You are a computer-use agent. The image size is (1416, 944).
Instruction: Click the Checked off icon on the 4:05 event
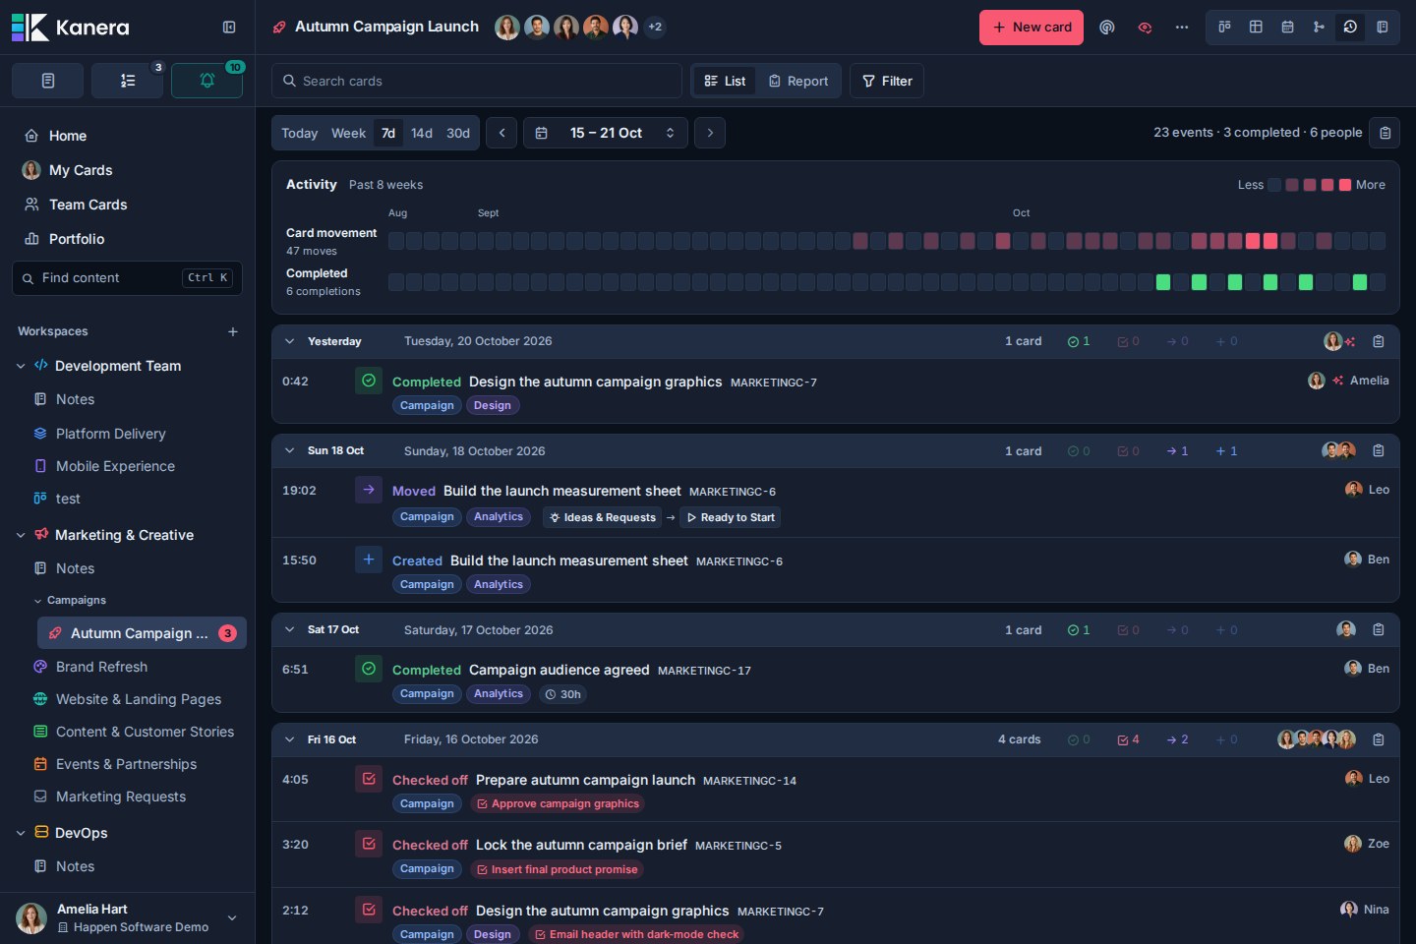pyautogui.click(x=369, y=779)
